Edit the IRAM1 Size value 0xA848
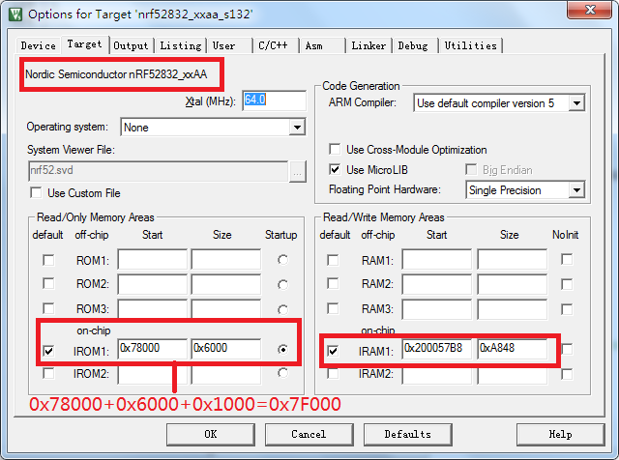The height and width of the screenshot is (460, 619). [513, 349]
